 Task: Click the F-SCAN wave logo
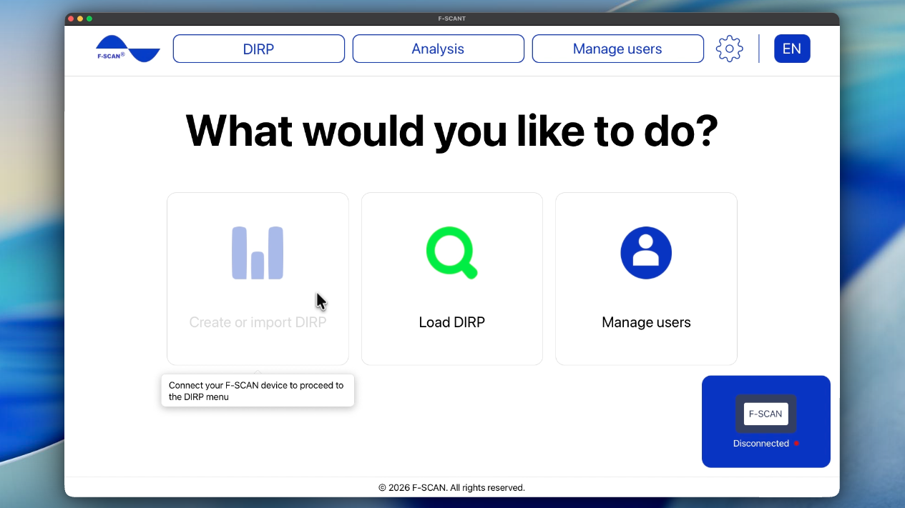pos(128,49)
